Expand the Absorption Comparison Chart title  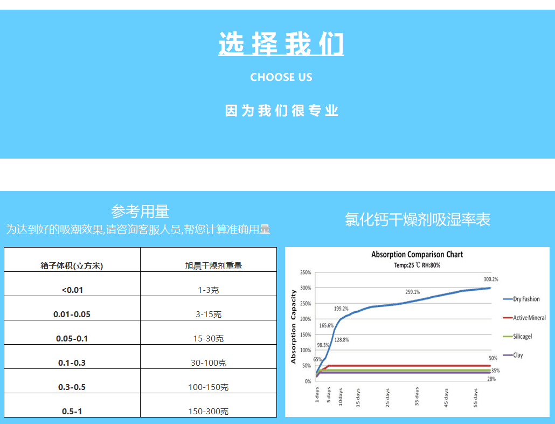418,254
